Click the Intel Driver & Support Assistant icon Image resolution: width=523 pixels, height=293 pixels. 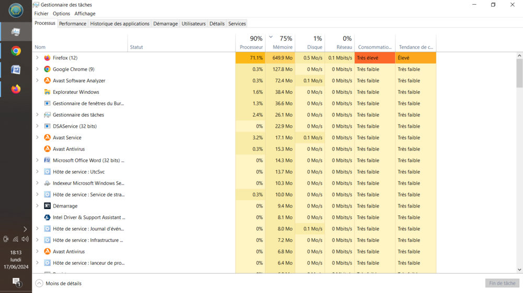47,217
